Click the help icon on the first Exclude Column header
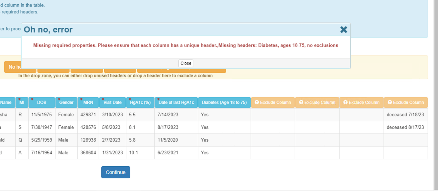This screenshot has height=191, width=438. pos(257,102)
